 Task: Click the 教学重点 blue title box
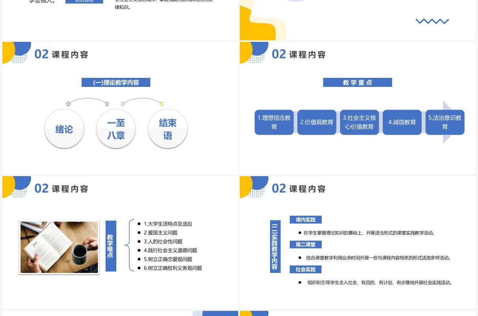coord(357,82)
